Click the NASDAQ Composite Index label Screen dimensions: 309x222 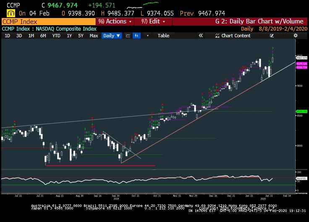point(66,29)
